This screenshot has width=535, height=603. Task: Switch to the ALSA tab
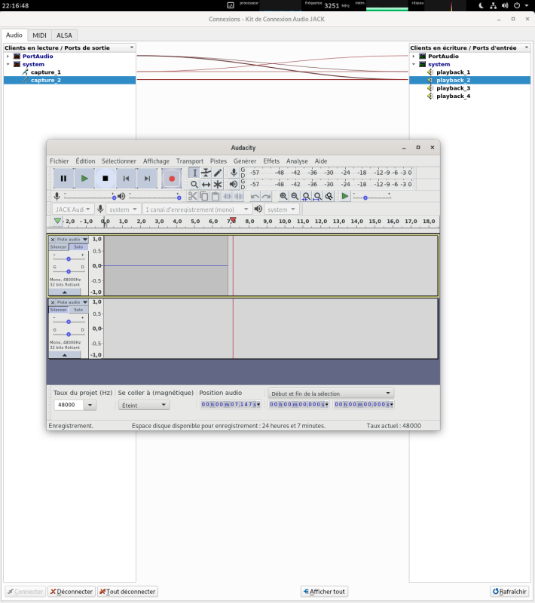click(64, 35)
